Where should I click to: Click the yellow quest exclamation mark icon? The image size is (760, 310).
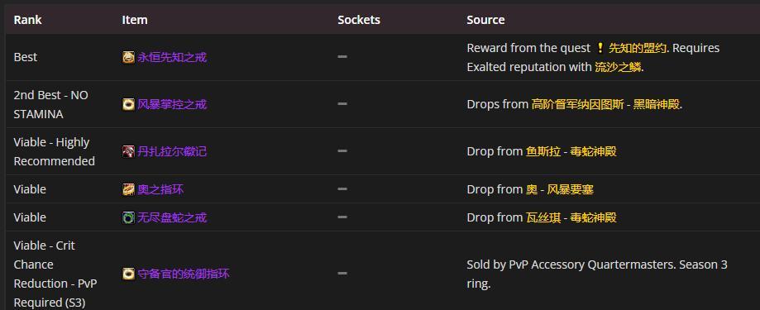pyautogui.click(x=600, y=48)
